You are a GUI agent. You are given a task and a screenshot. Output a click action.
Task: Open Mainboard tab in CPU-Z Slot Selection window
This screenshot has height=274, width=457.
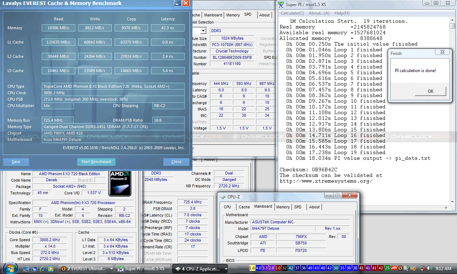click(x=213, y=15)
